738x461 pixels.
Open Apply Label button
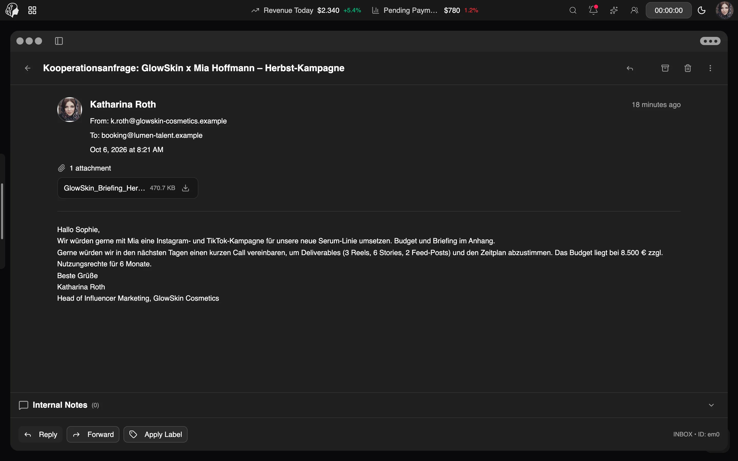click(156, 434)
